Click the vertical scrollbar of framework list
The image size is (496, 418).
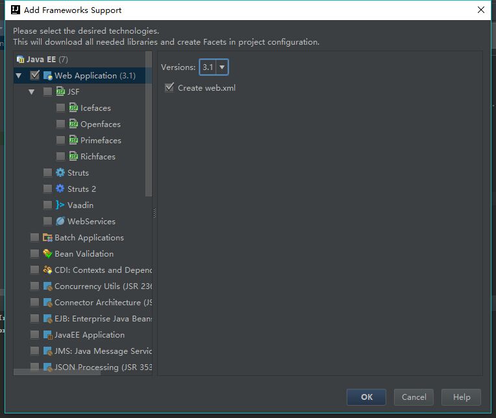(149, 124)
